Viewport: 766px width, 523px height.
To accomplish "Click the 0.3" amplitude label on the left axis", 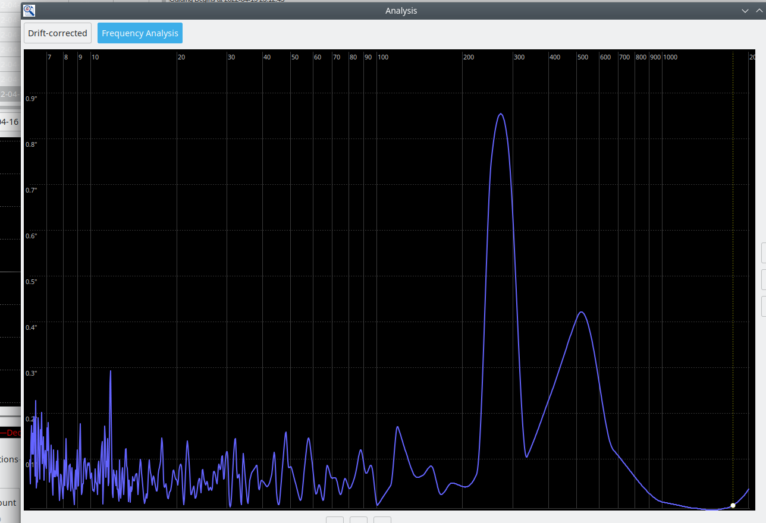I will click(31, 373).
